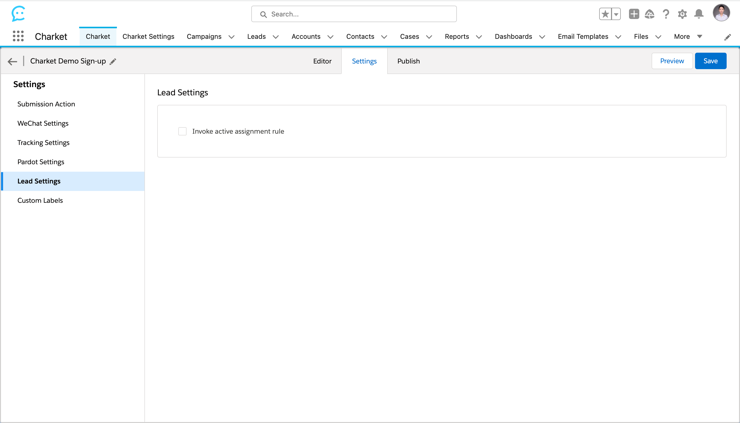Viewport: 740px width, 423px height.
Task: Open the user profile avatar
Action: pyautogui.click(x=721, y=13)
